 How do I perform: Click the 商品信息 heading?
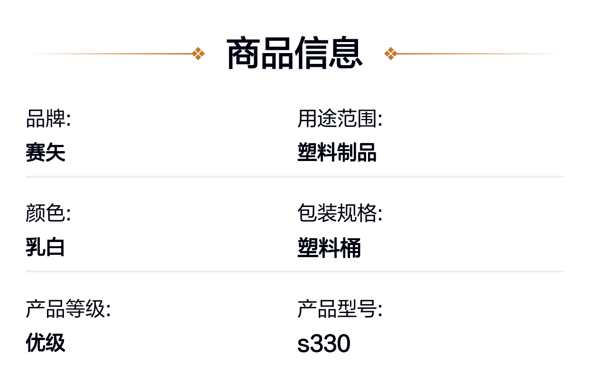pyautogui.click(x=294, y=54)
